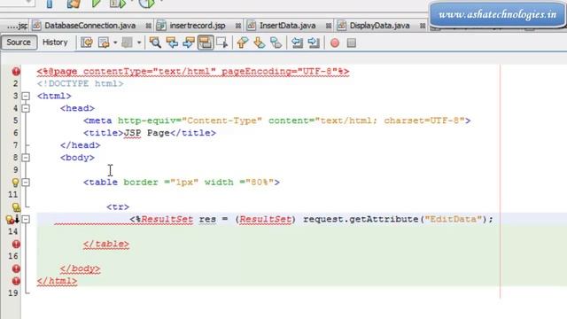Select the truncated ....jsp tab

point(17,26)
